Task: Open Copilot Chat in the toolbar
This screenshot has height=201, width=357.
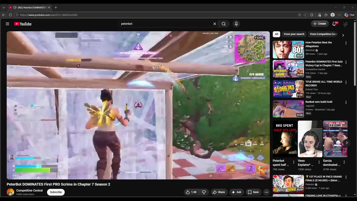Action: [349, 15]
